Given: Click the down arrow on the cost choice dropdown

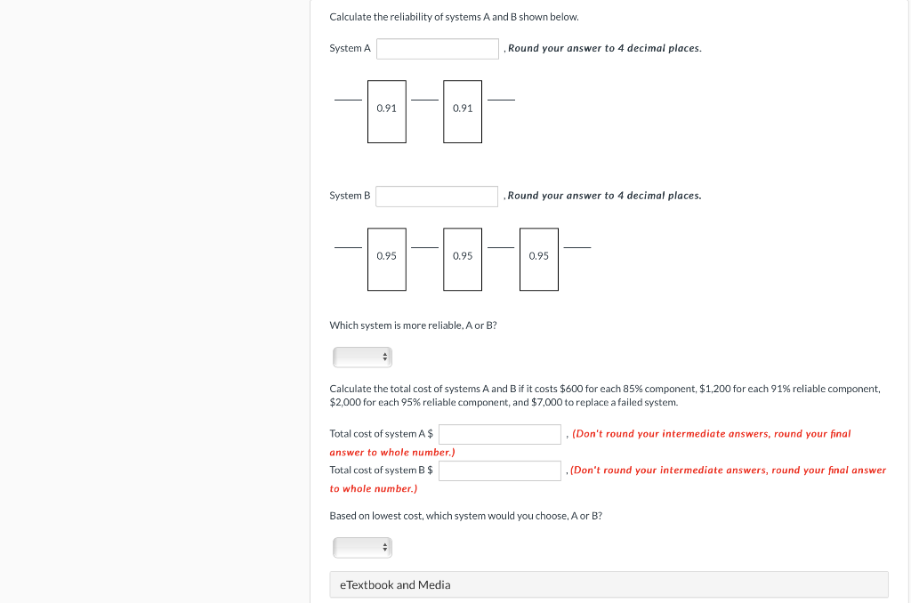Looking at the screenshot, I should click(384, 551).
